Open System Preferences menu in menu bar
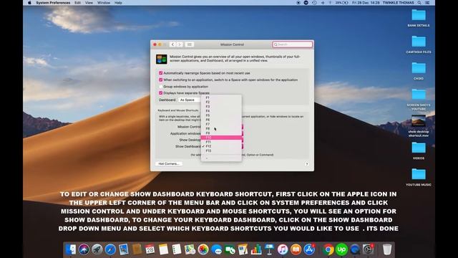This screenshot has height=258, width=458. click(x=53, y=3)
